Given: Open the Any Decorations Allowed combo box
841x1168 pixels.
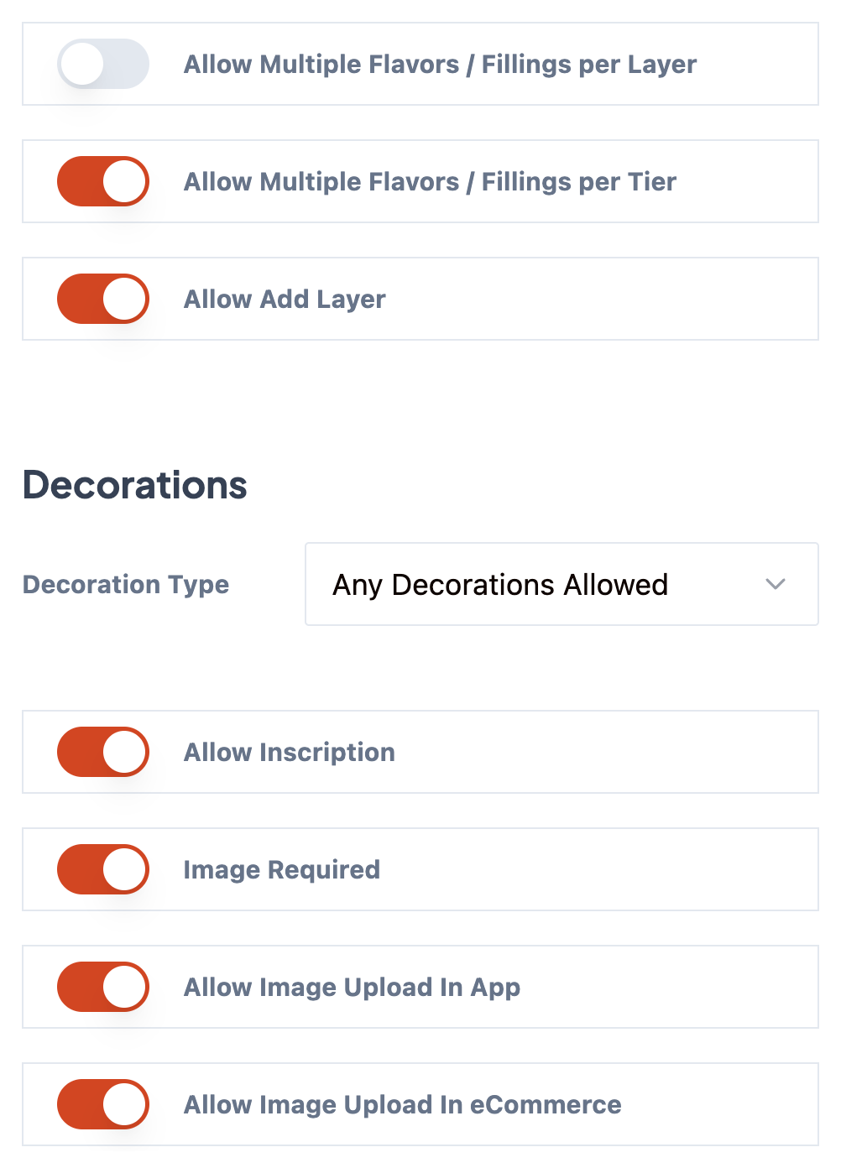Looking at the screenshot, I should [x=537, y=584].
